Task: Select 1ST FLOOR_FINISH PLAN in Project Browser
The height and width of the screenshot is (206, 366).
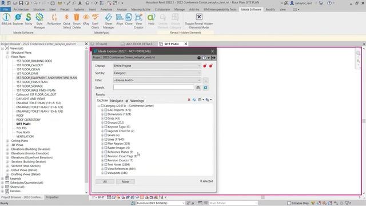Action: (32, 82)
